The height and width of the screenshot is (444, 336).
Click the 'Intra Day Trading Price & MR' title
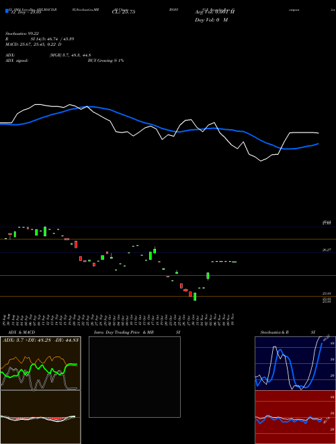click(x=124, y=332)
